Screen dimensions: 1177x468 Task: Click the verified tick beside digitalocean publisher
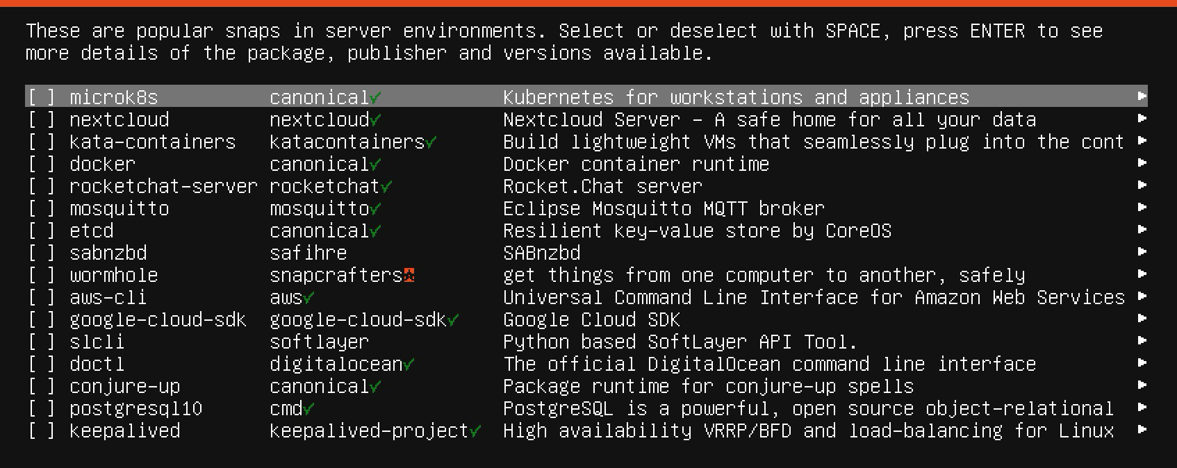click(409, 365)
